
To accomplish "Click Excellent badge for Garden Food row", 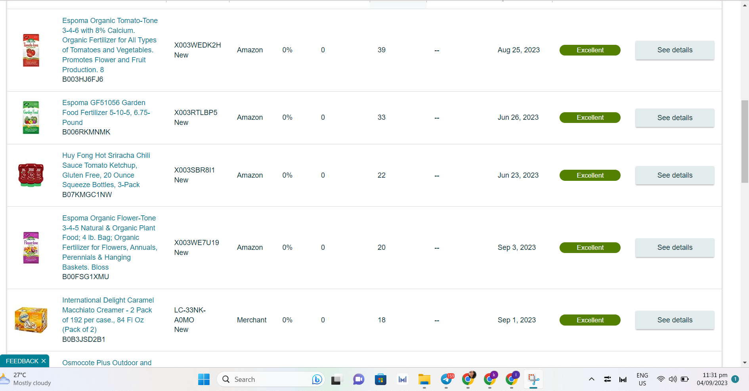I will [590, 117].
